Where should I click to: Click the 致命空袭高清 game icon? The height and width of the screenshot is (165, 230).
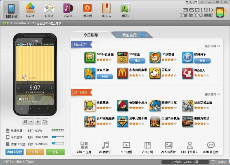click(187, 106)
